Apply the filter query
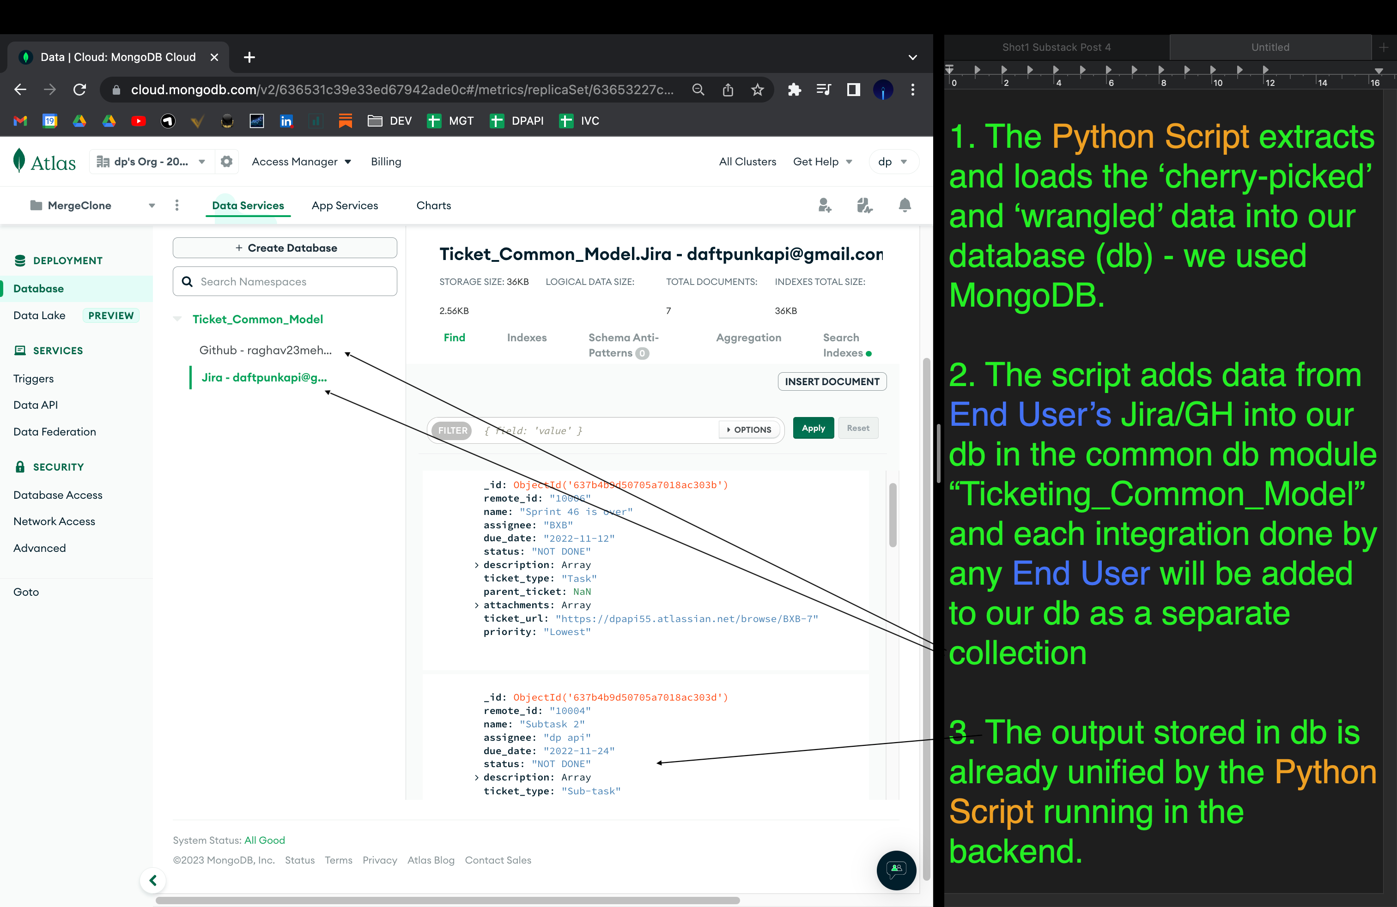The height and width of the screenshot is (907, 1397). tap(813, 428)
